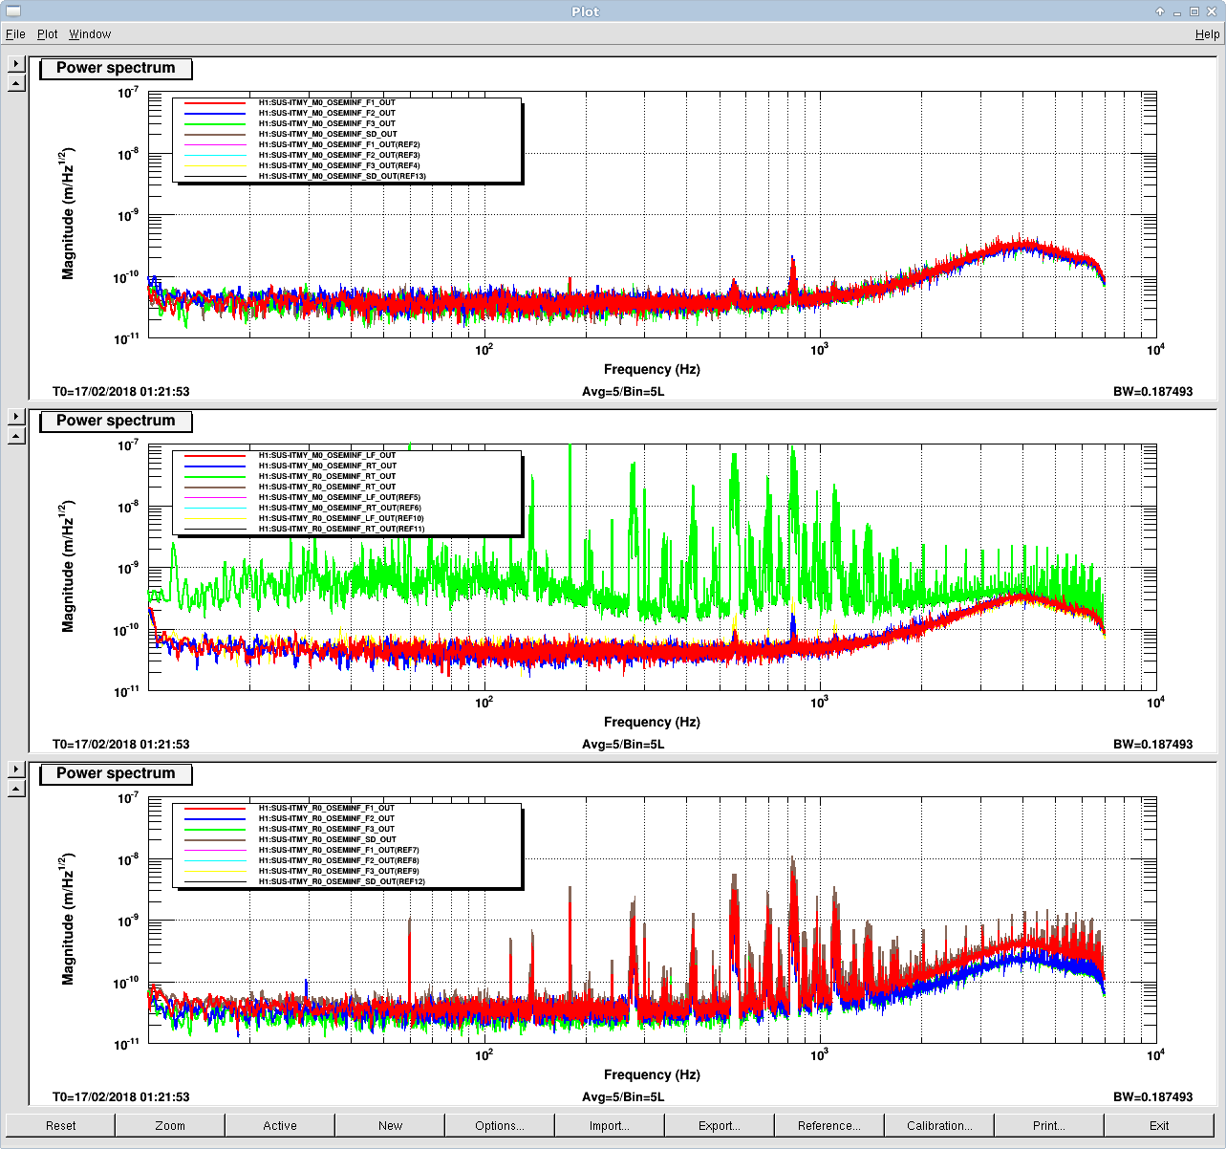Screen dimensions: 1226x1149
Task: Click the right-arrow button beside the bottom plot
Action: tap(15, 770)
